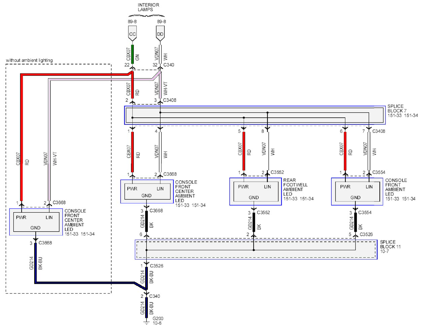Click the 10-7 reference under Splice Block 11
Screen dimensions: 421x328
[384, 251]
